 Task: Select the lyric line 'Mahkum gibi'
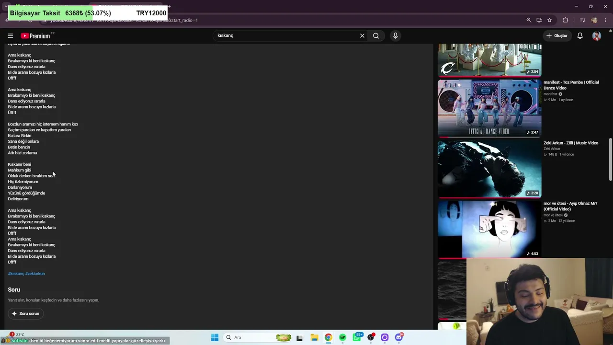19,170
